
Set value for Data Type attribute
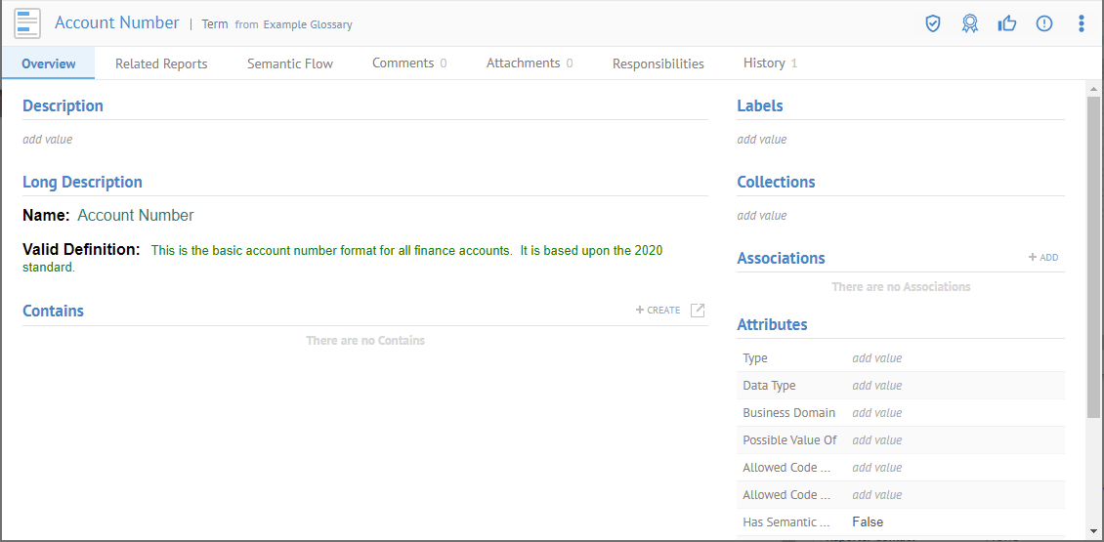coord(876,386)
